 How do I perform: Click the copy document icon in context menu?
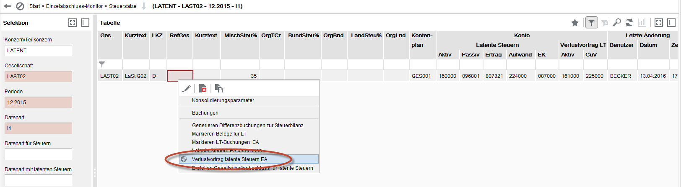219,88
